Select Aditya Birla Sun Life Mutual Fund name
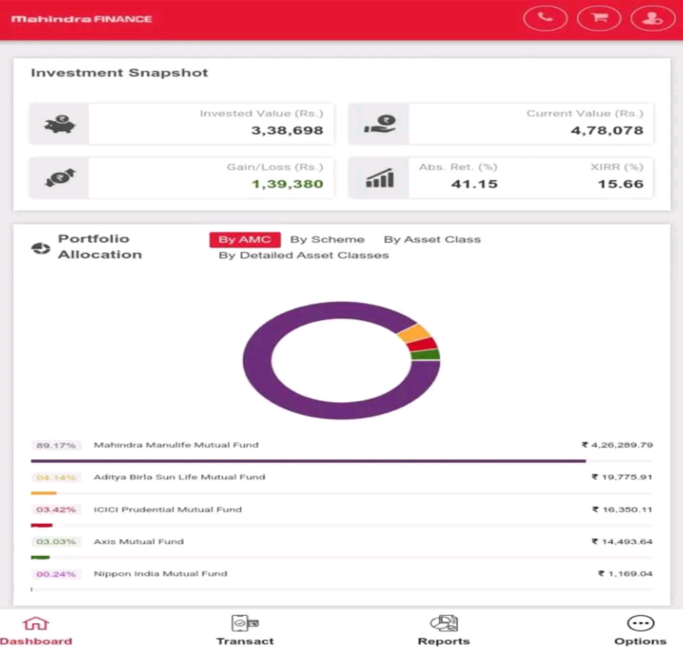This screenshot has width=683, height=655. (179, 478)
